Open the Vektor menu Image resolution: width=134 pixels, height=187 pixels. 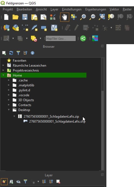(114, 9)
